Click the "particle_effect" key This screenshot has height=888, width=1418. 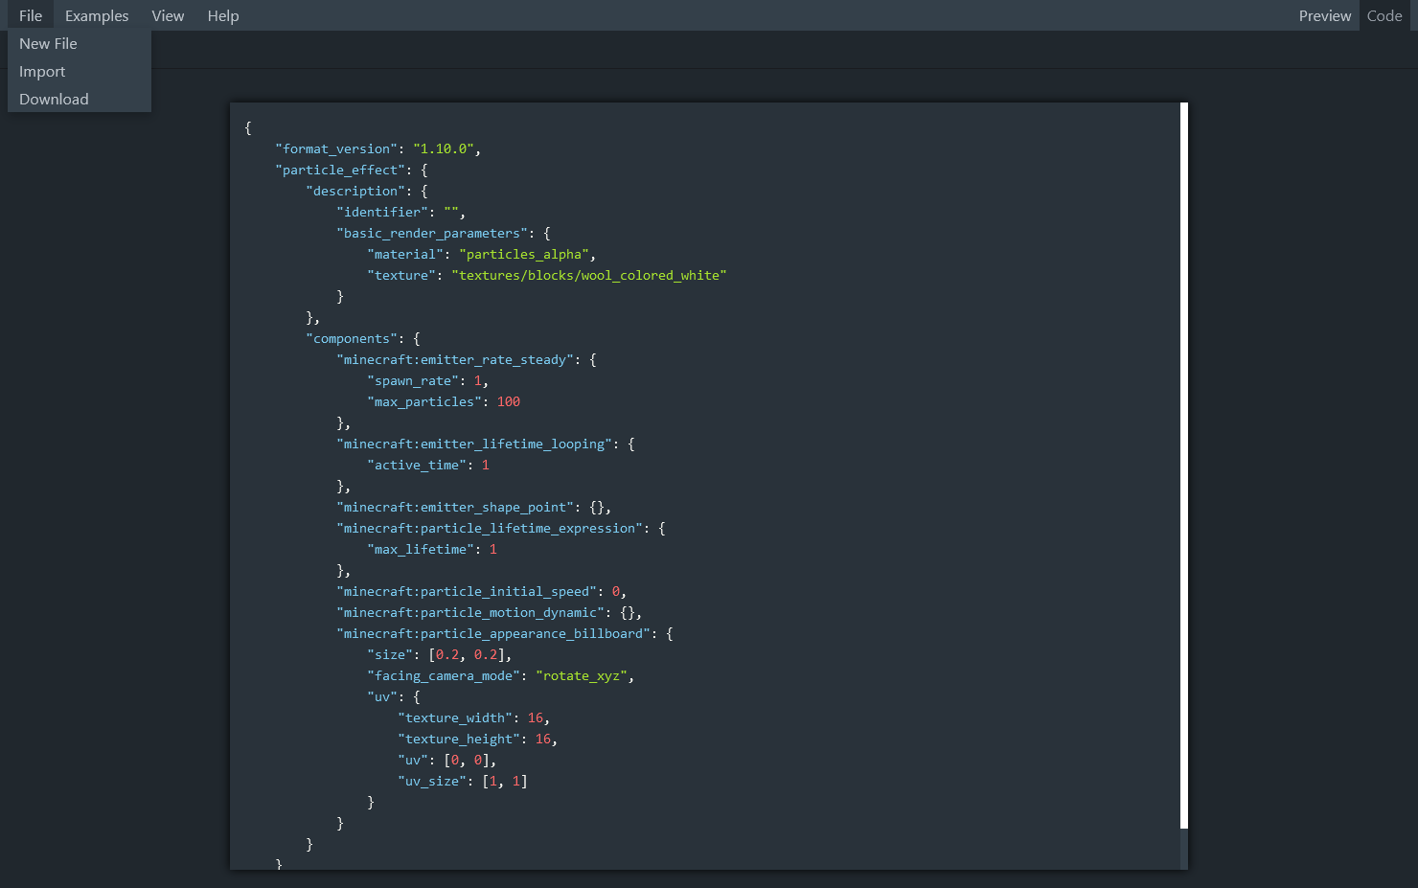340,170
